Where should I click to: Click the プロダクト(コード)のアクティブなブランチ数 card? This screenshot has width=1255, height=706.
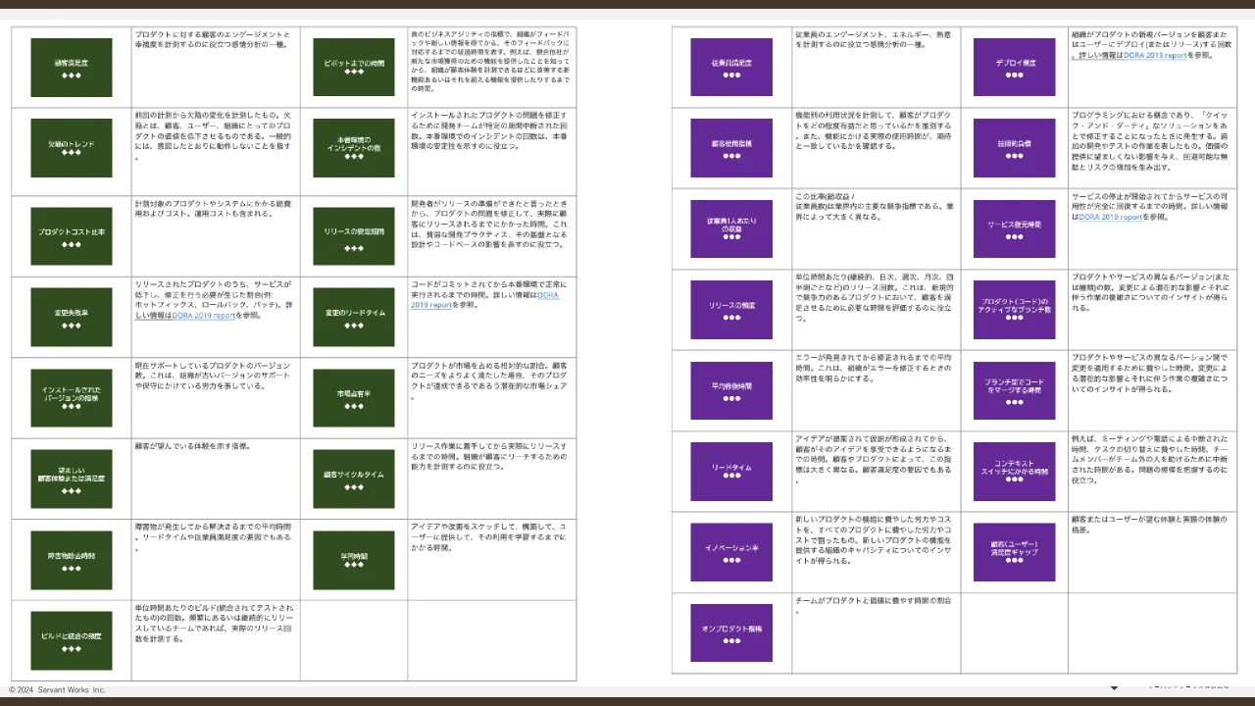[x=1015, y=310]
